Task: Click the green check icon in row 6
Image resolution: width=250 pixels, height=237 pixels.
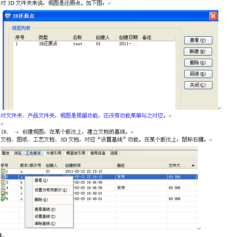Action: click(3, 199)
